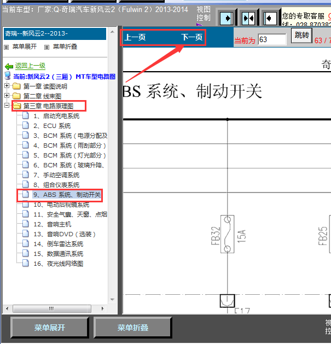Click horizontal scrollbar right arrow
Viewport: 331px width, 344px height.
coord(102,308)
